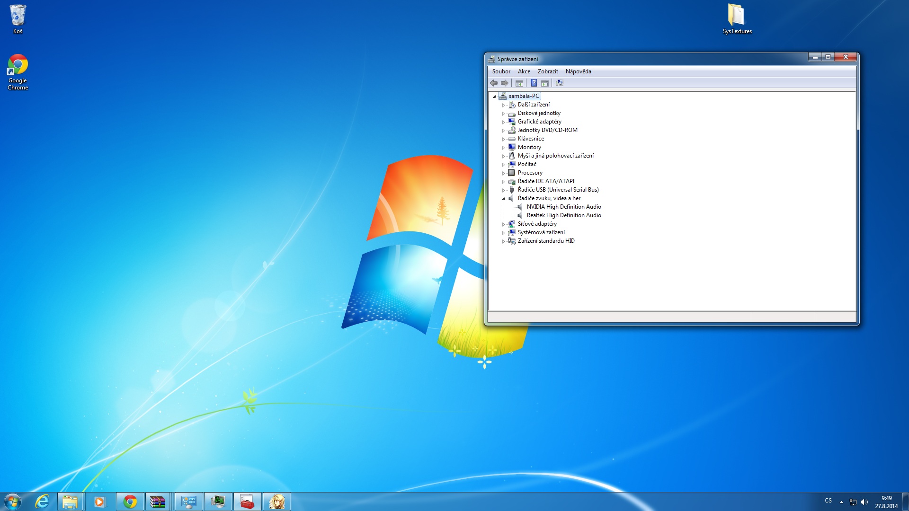Select the Klávesnice keyboard icon
The image size is (909, 511).
(x=512, y=139)
